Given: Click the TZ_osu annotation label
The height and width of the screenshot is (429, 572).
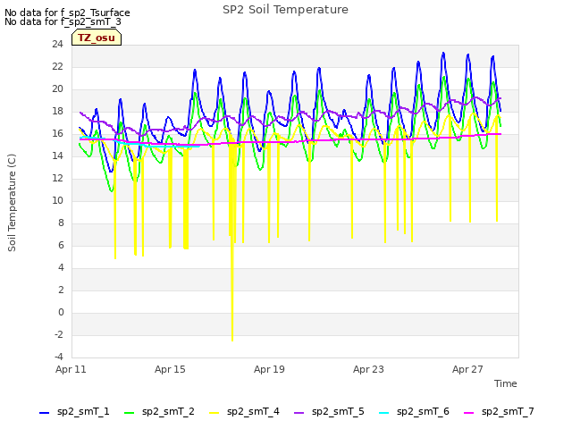Looking at the screenshot, I should [97, 38].
